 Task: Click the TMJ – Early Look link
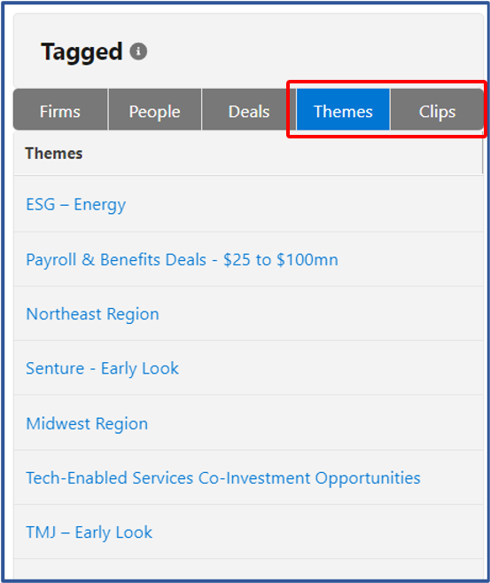coord(89,532)
